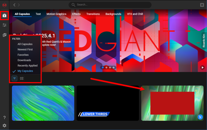Select All Capsules filter option

25,44
